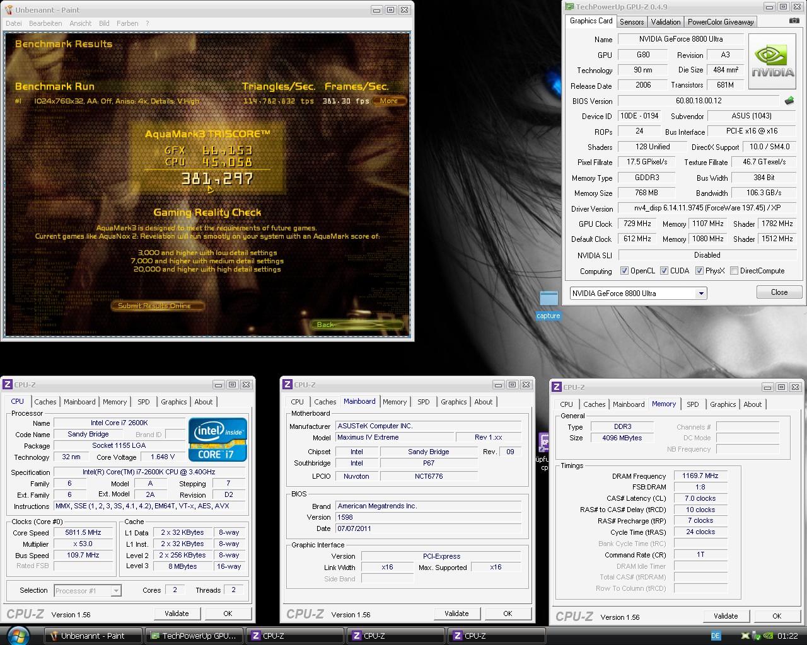Click the save BIOS chip icon in GPU-Z

coord(789,101)
